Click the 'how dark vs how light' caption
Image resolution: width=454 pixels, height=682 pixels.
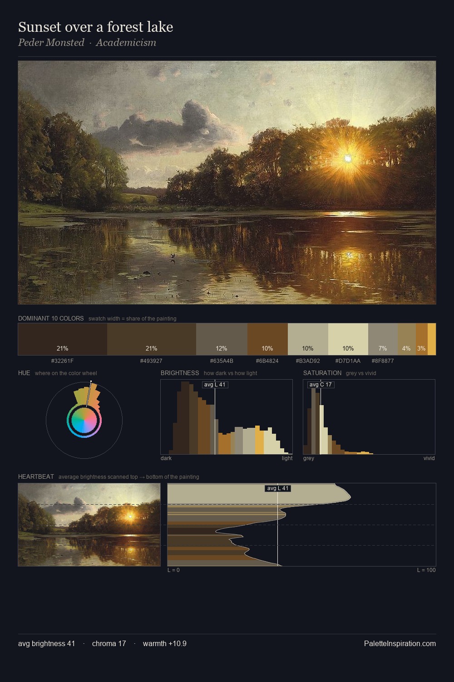point(230,373)
